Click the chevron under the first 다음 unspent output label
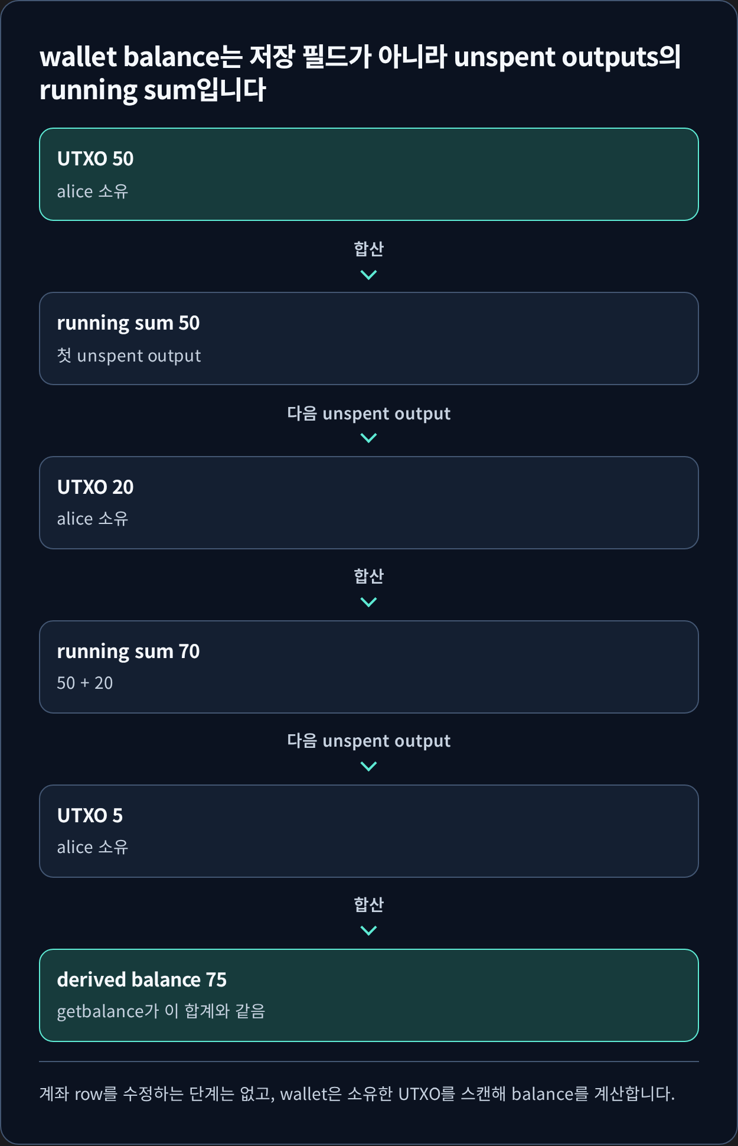This screenshot has width=738, height=1146. [x=368, y=438]
